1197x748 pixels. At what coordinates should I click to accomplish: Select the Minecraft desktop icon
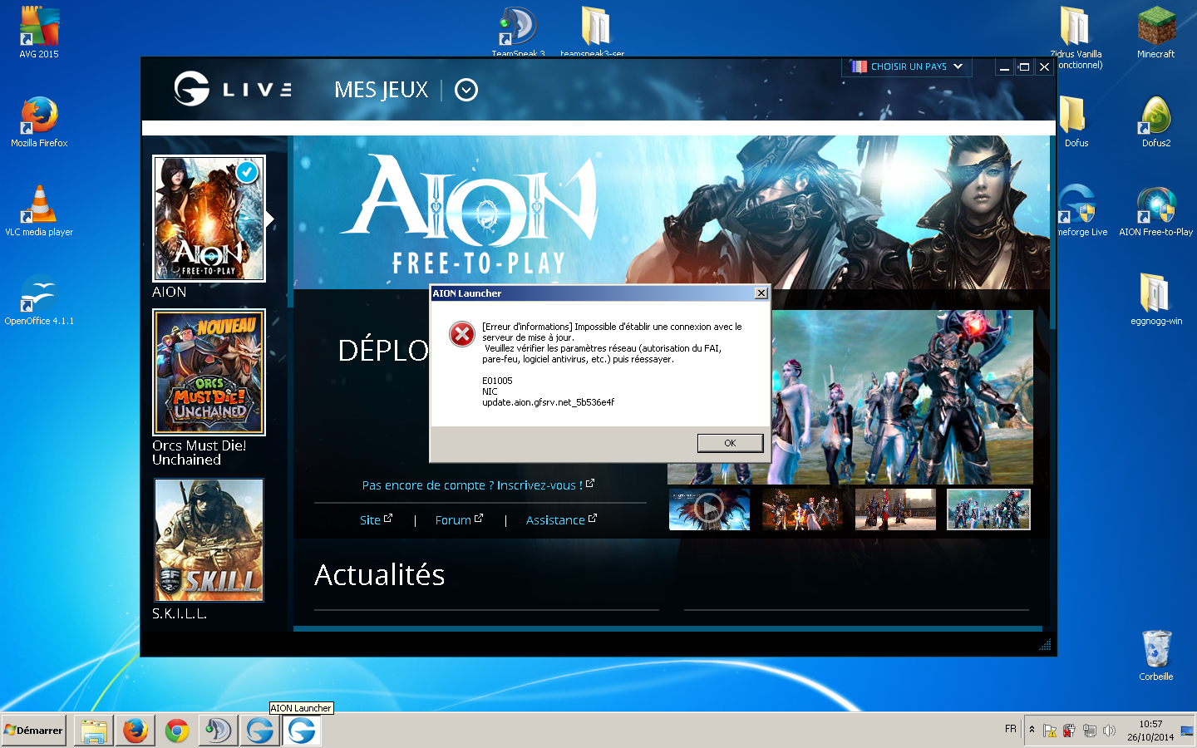coord(1155,32)
